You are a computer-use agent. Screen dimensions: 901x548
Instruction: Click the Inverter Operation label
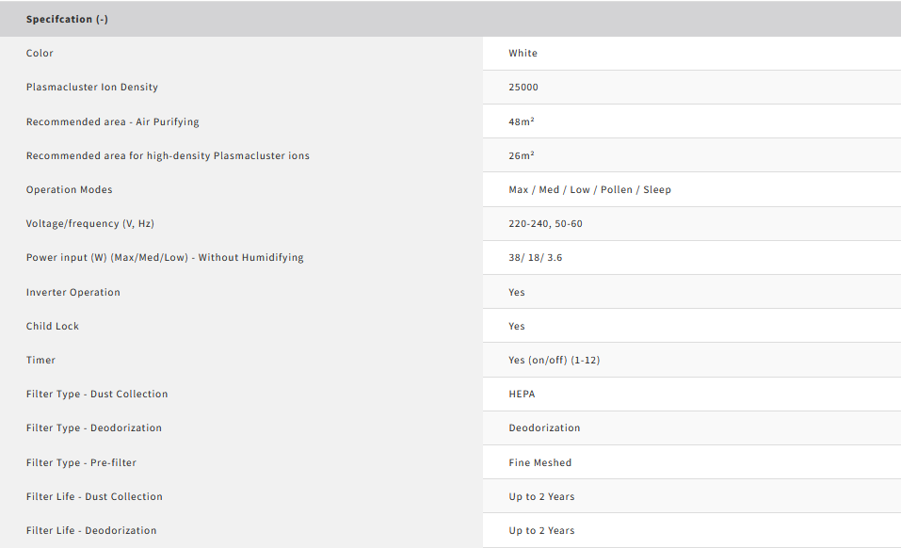pyautogui.click(x=73, y=292)
